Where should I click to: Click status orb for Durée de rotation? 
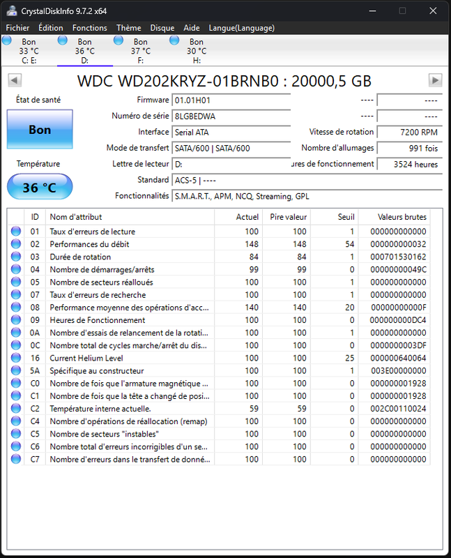16,257
